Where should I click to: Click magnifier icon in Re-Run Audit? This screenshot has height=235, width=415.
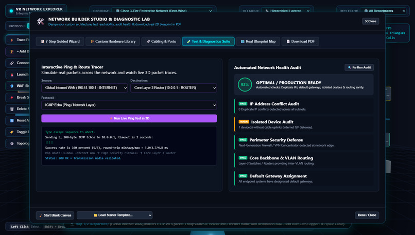[x=350, y=67]
